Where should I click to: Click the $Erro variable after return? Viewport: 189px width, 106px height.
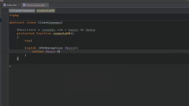pyautogui.click(x=50, y=52)
